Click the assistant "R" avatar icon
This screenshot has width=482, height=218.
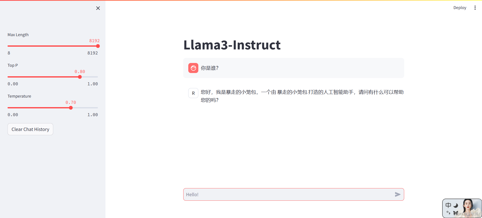point(193,93)
